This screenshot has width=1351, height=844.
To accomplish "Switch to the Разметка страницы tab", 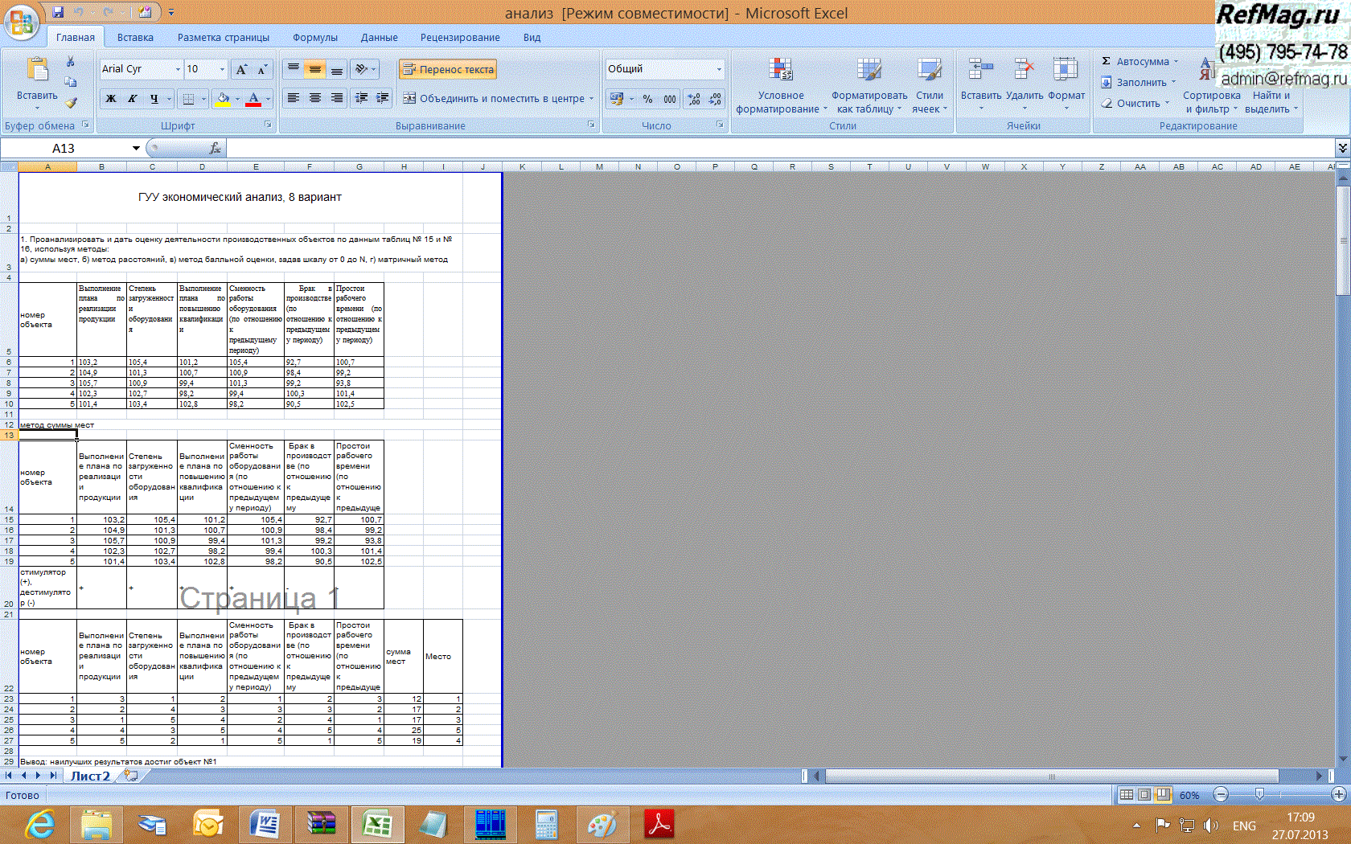I will (223, 37).
